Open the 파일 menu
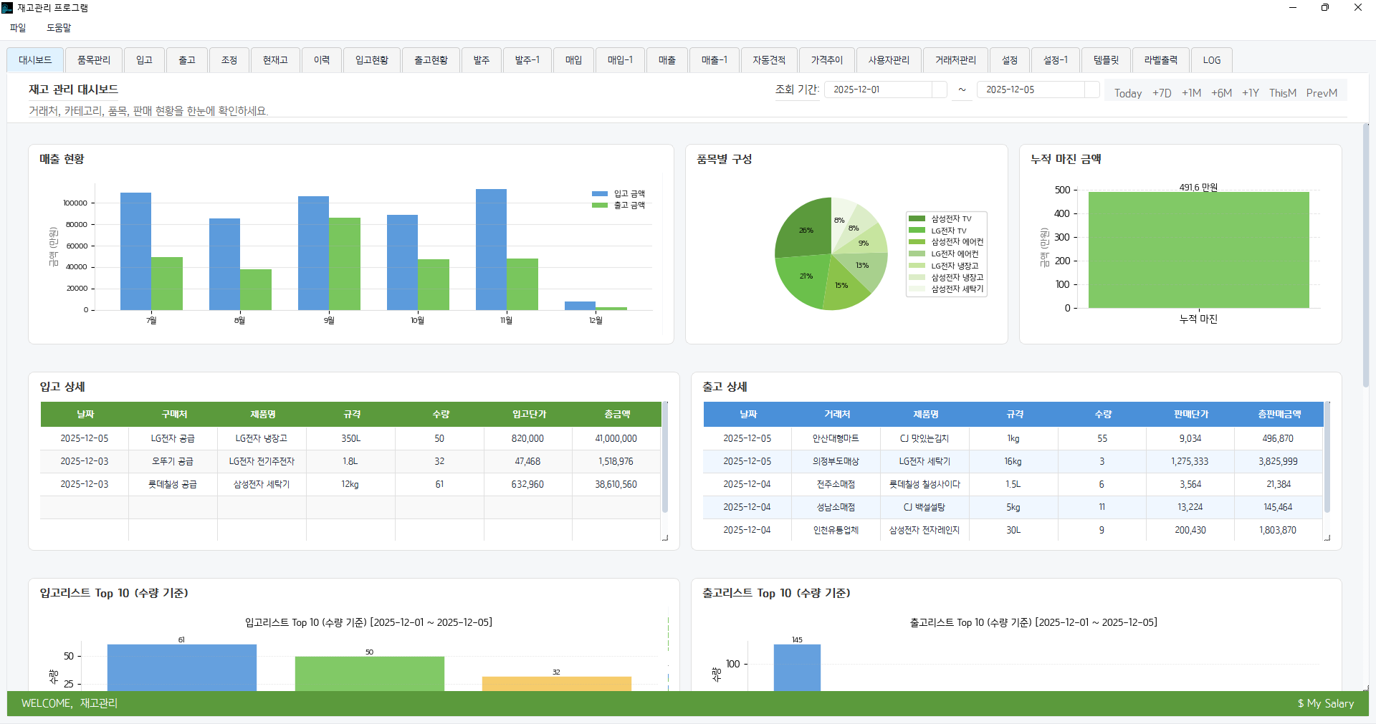The width and height of the screenshot is (1376, 724). (x=18, y=28)
